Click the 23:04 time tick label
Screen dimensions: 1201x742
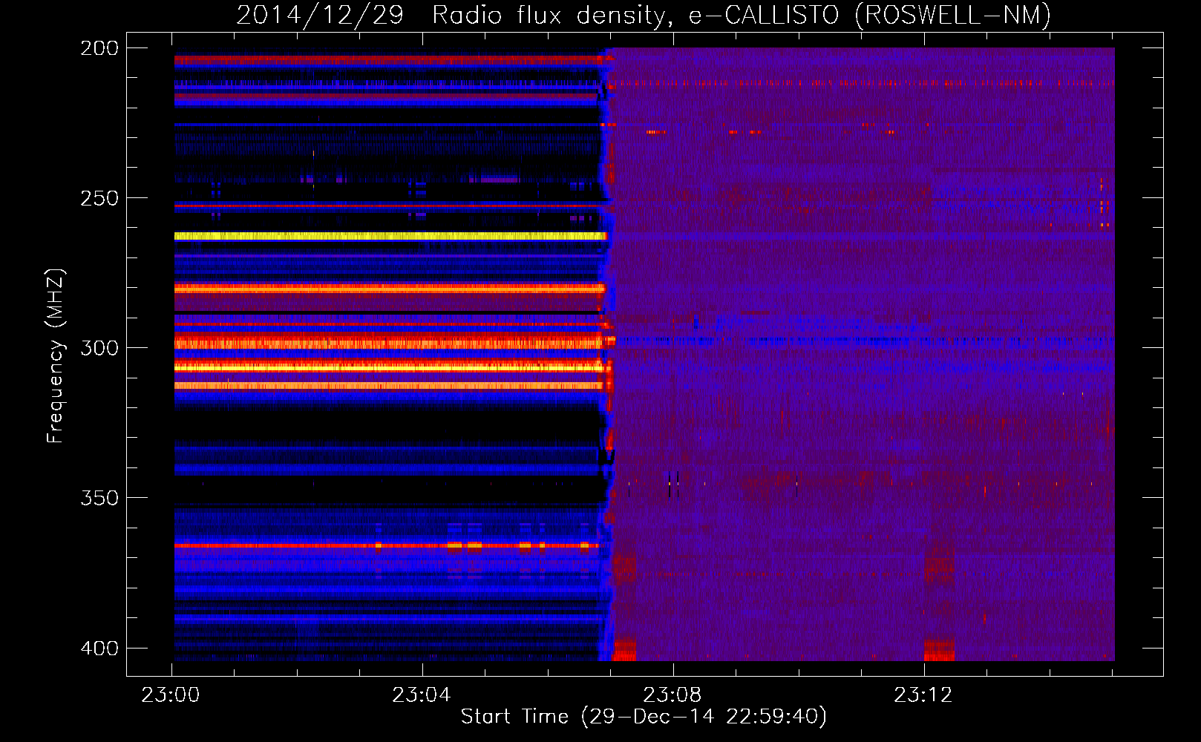(x=422, y=695)
